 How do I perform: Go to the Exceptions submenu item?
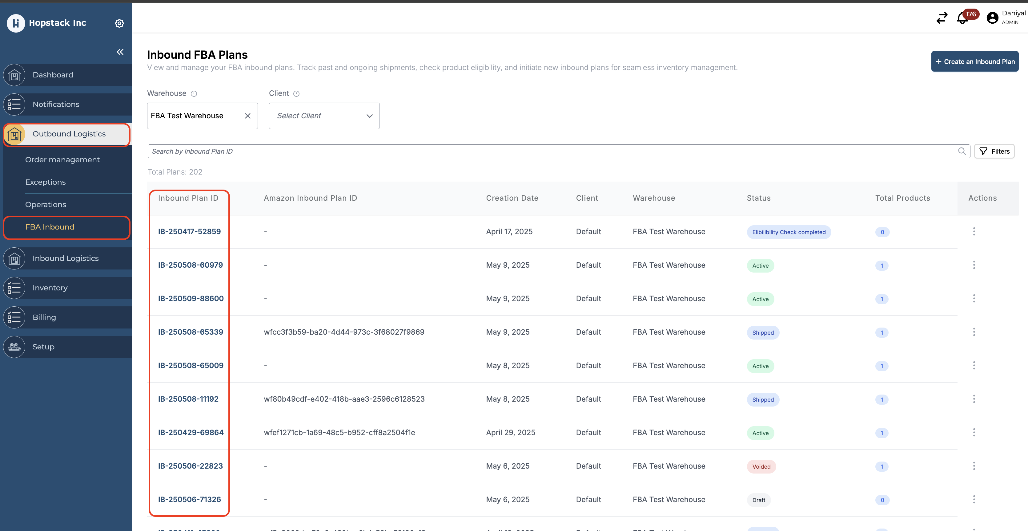(x=46, y=182)
